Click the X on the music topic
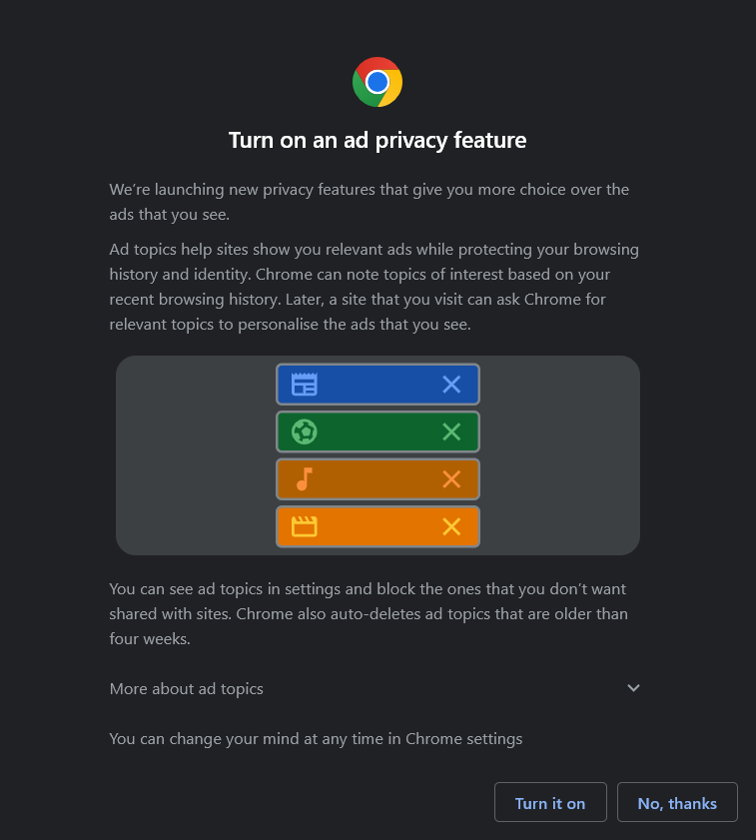Viewport: 756px width, 840px height. coord(451,479)
